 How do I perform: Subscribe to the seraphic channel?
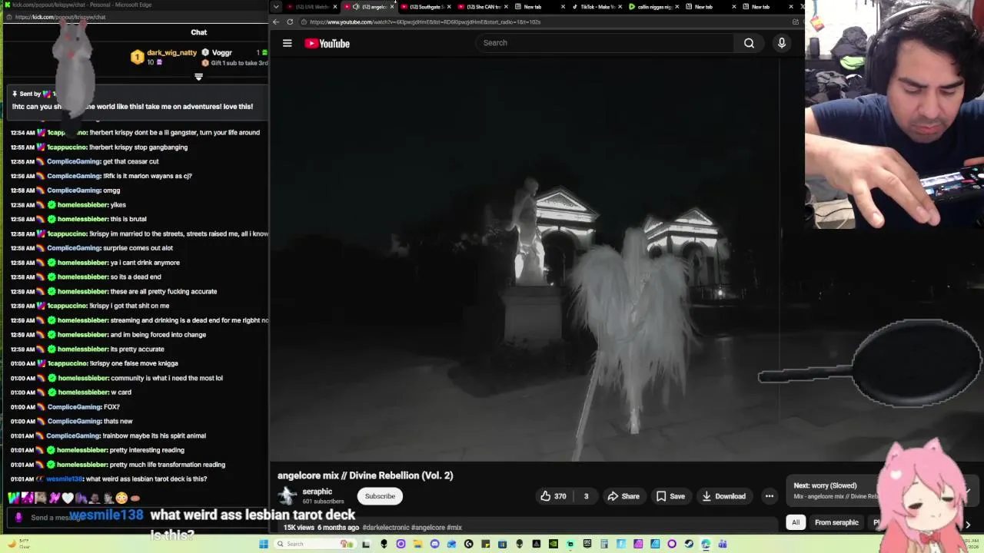pyautogui.click(x=380, y=496)
